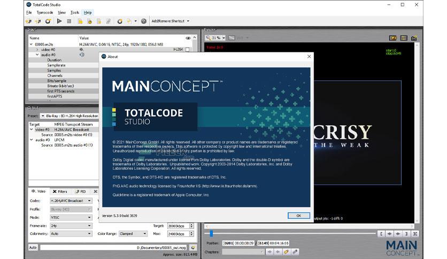447x259 pixels.
Task: Click the Max bitrate stepper arrows
Action: [x=191, y=234]
